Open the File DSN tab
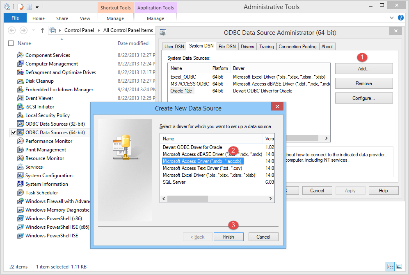This screenshot has height=275, width=409. tap(227, 47)
